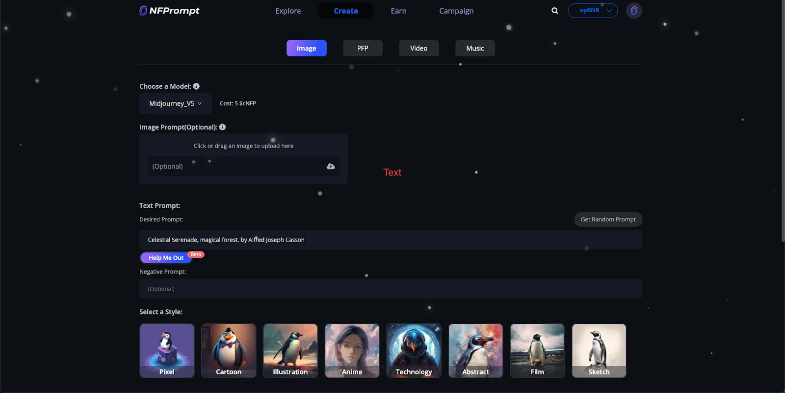Open the opBNB network dropdown

592,11
